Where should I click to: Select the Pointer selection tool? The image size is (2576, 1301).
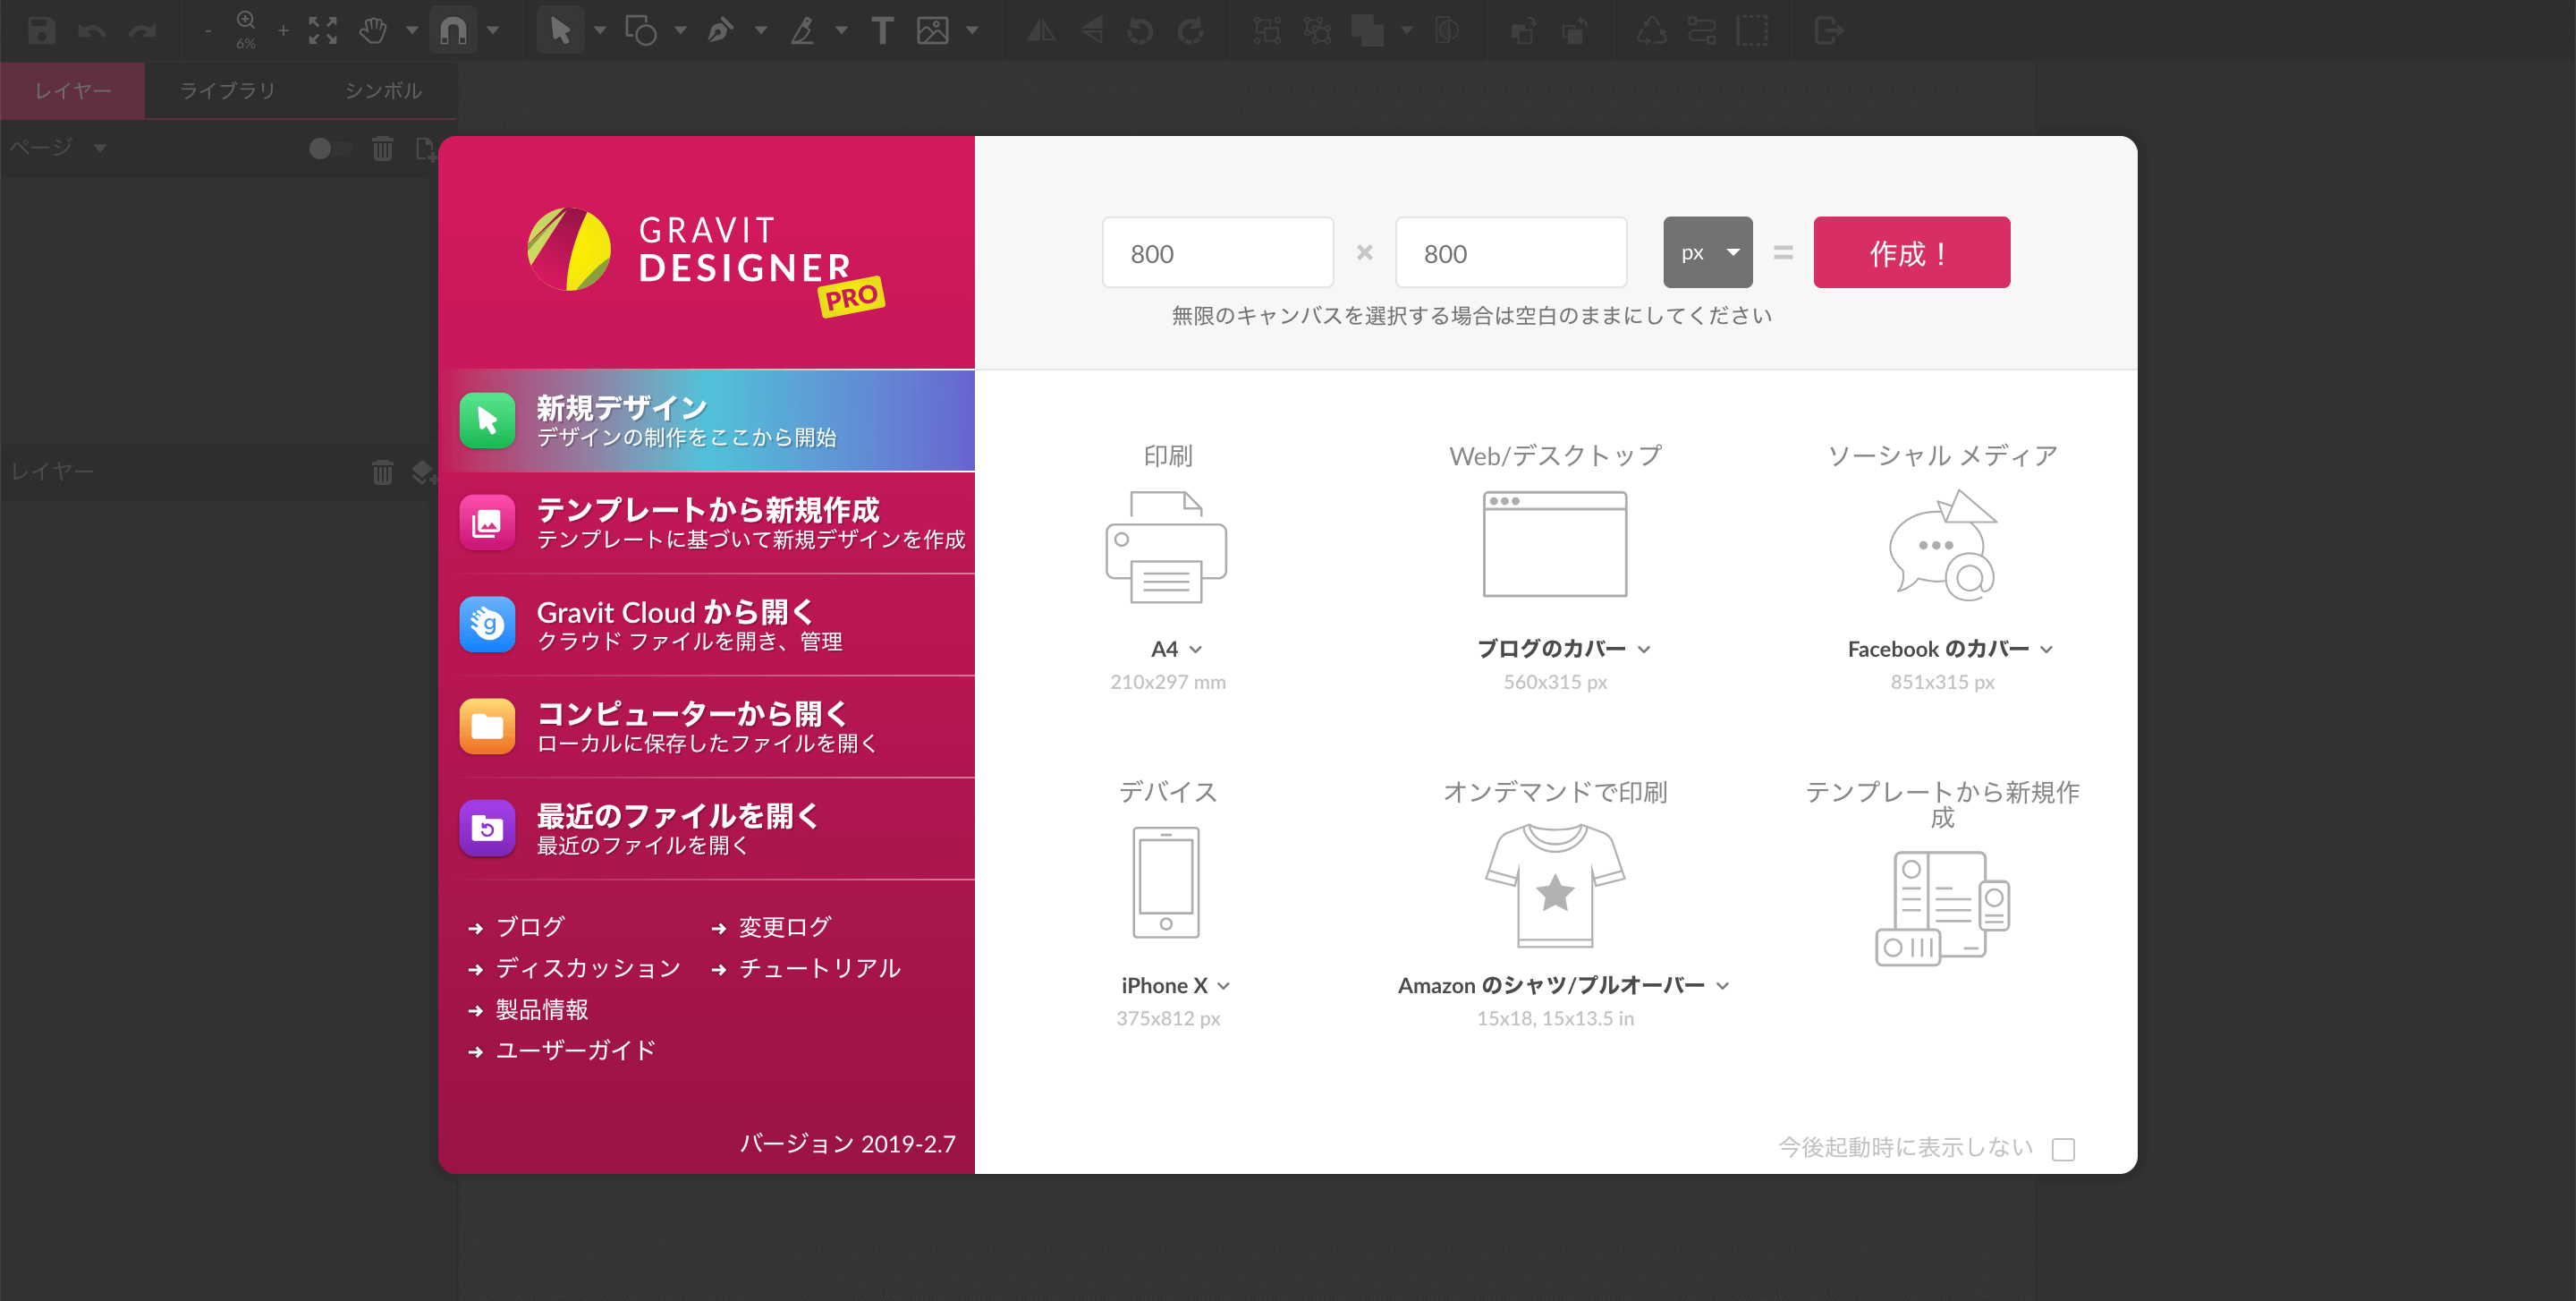click(x=560, y=31)
